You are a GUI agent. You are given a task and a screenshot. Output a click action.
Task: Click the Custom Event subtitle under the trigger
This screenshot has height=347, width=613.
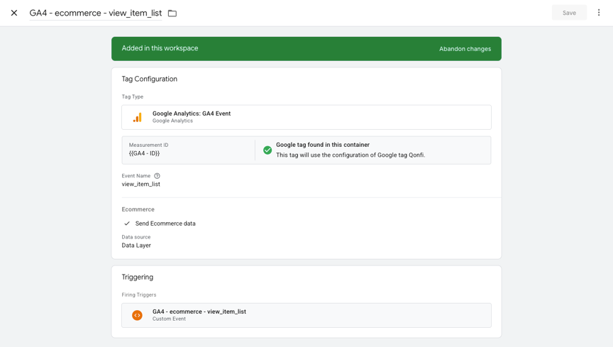coord(169,319)
